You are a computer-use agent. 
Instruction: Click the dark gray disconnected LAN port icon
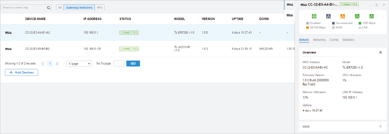328,16
